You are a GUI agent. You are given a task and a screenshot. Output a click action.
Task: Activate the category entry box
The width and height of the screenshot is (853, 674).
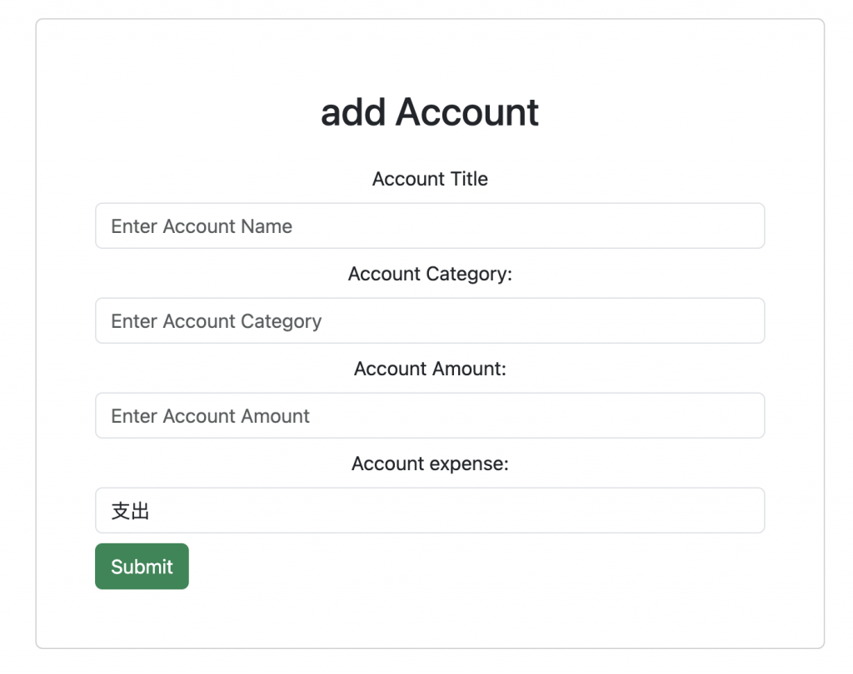(430, 320)
